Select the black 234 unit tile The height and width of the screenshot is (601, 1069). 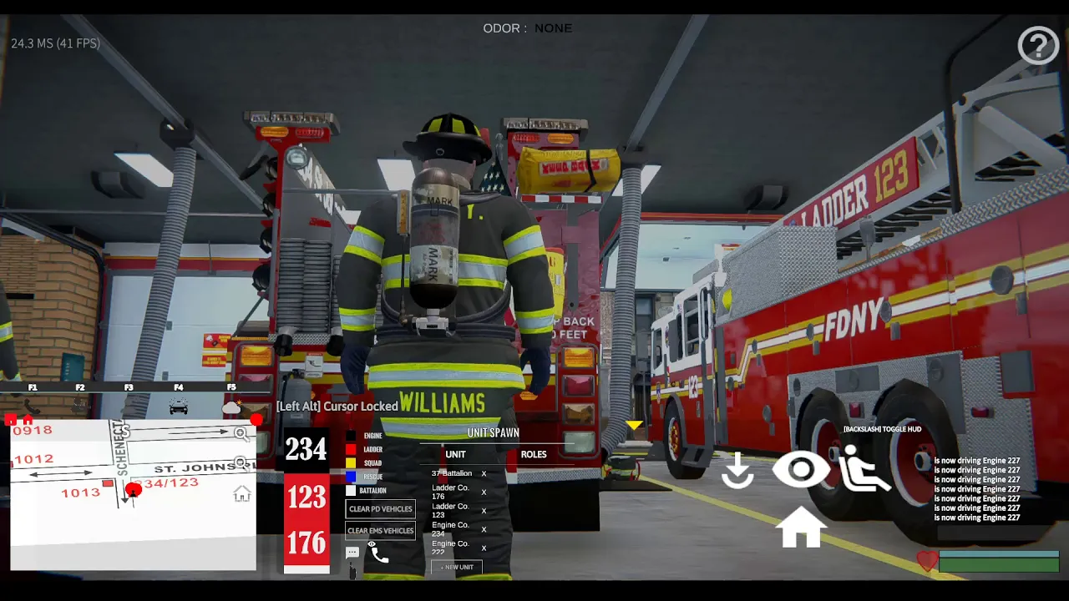click(x=307, y=449)
